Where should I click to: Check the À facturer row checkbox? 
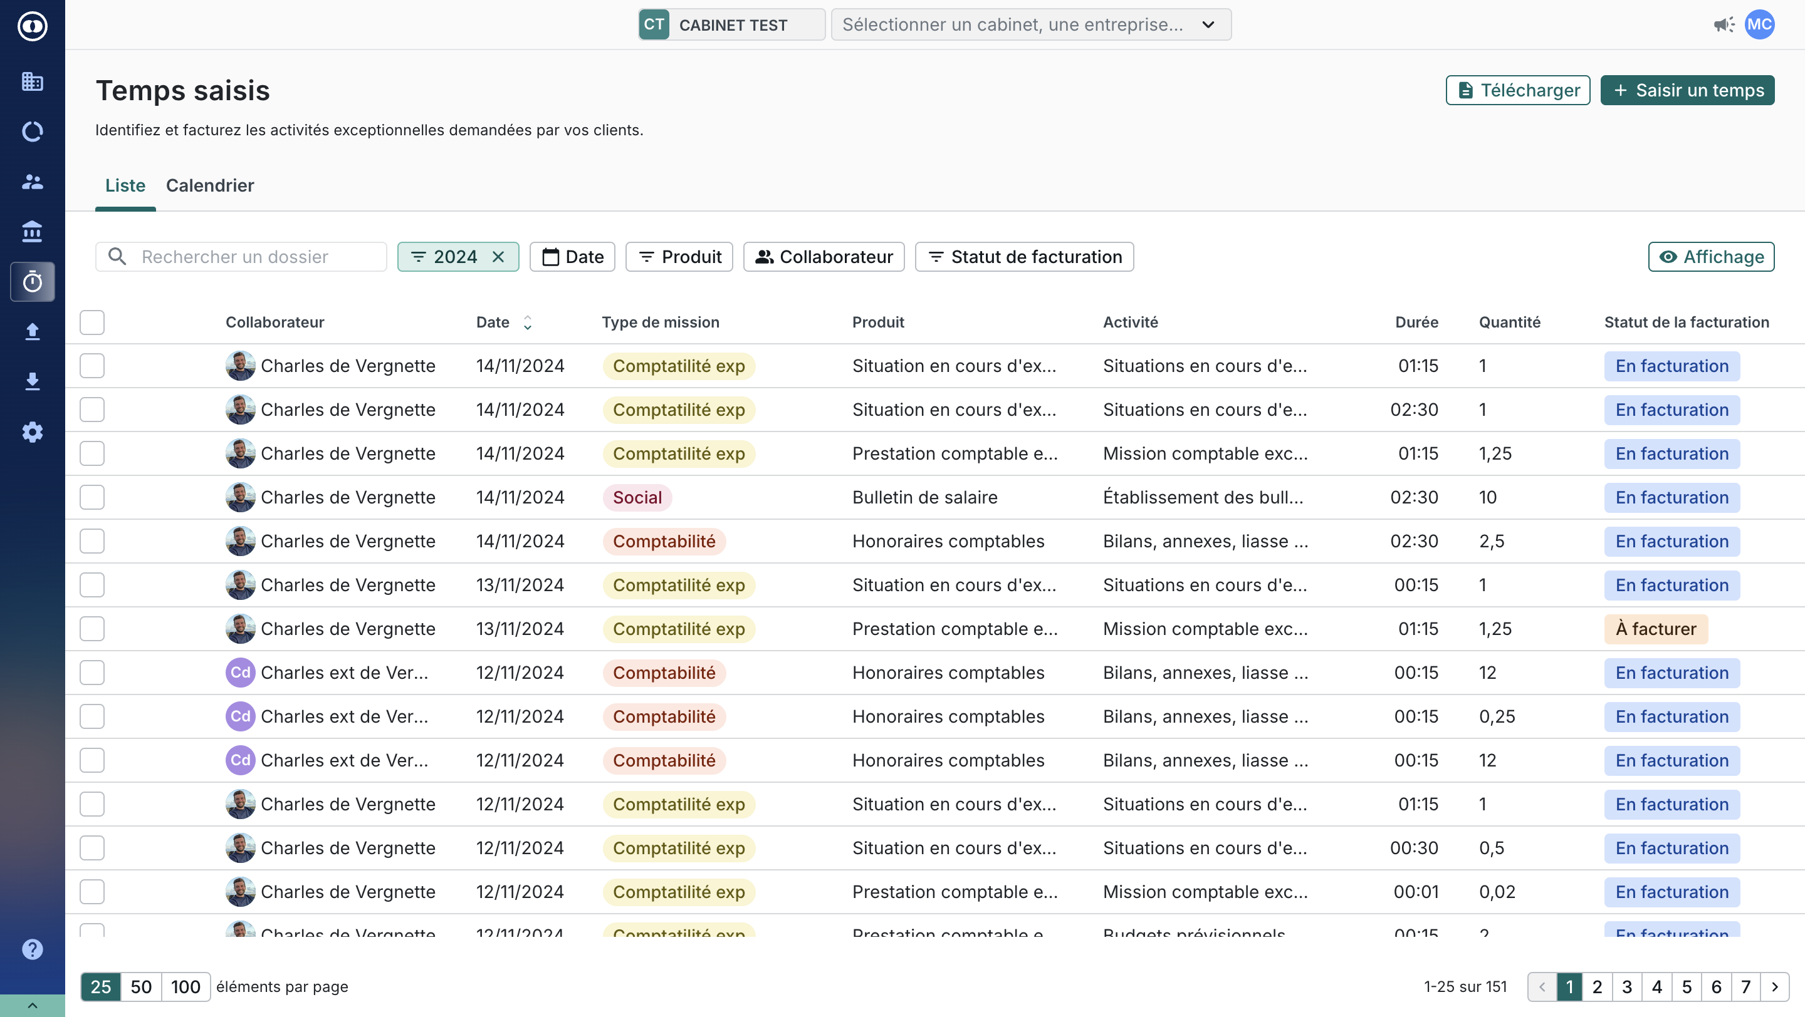92,629
